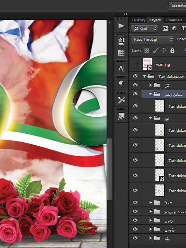Open the Paragraph panel icon
Screen dimensions: 186x248
coord(121,84)
